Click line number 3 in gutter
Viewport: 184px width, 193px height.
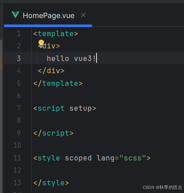(19, 58)
